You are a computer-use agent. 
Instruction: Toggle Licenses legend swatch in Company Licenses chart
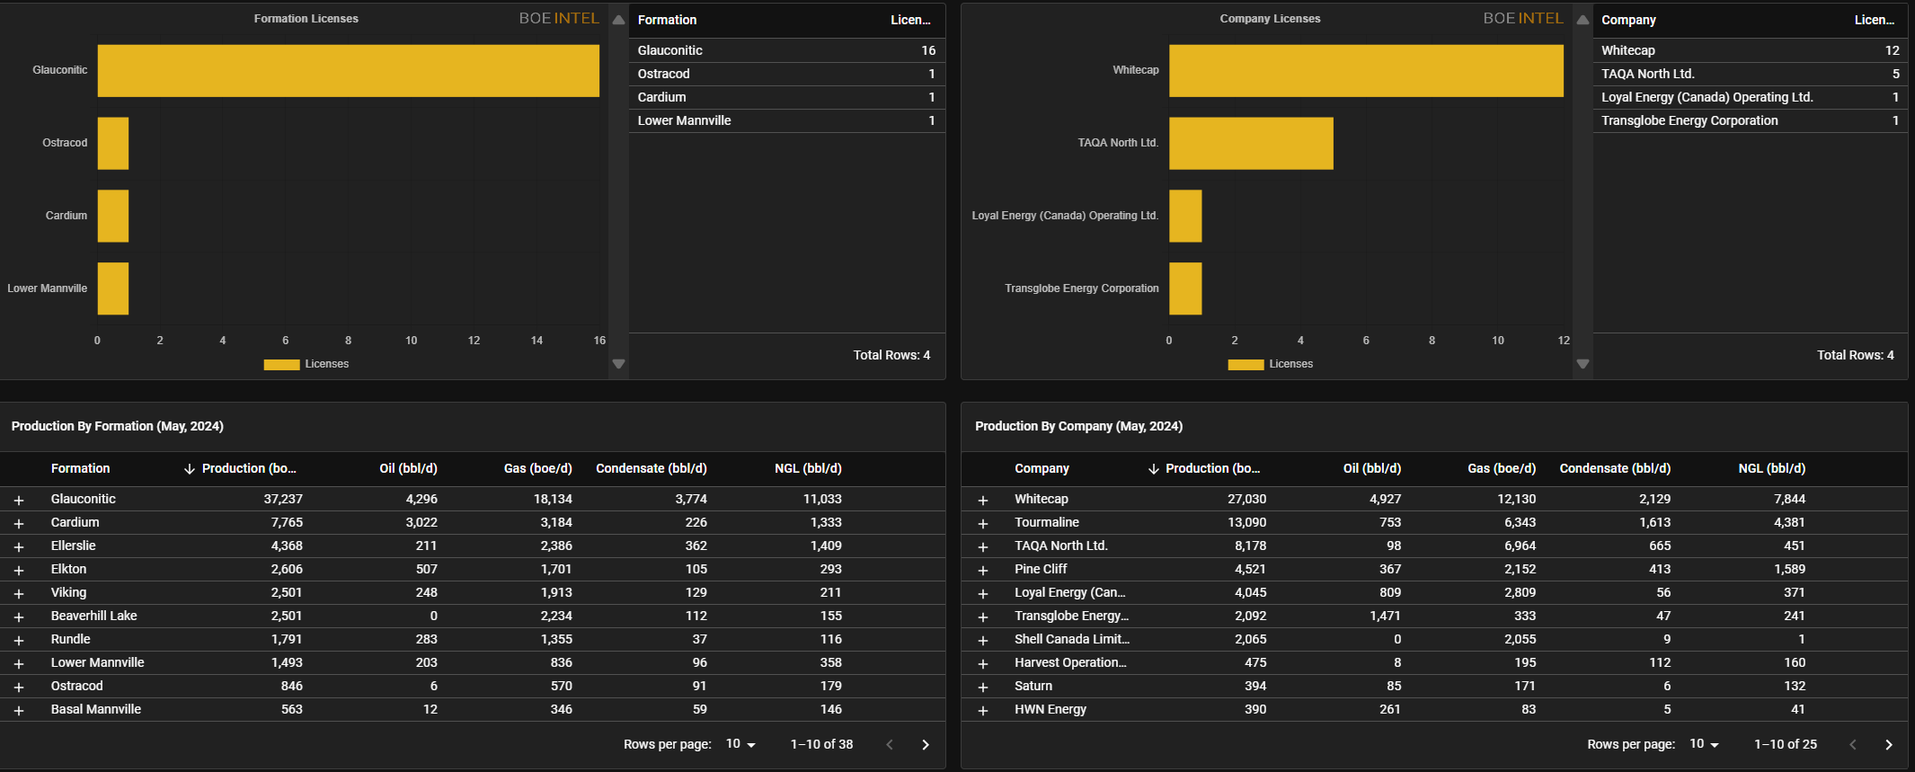[x=1246, y=364]
